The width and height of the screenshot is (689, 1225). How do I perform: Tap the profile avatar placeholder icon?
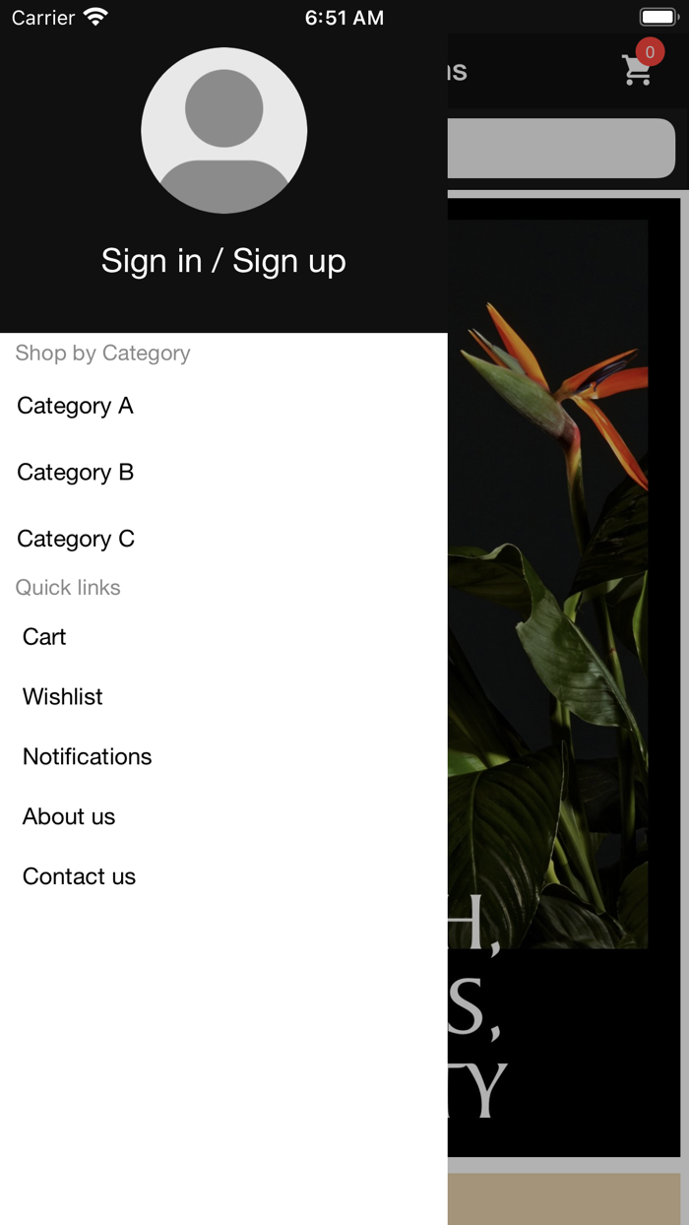(224, 130)
